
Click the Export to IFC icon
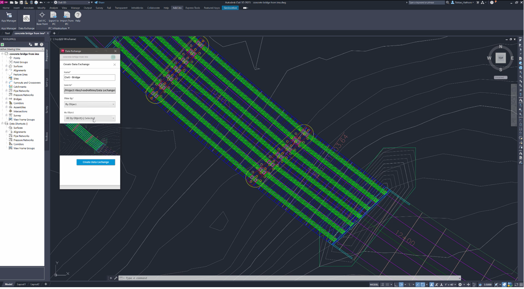pos(53,15)
